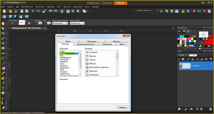Expand the paste options arrow
Viewport: 214px width, 114px height.
click(88, 11)
